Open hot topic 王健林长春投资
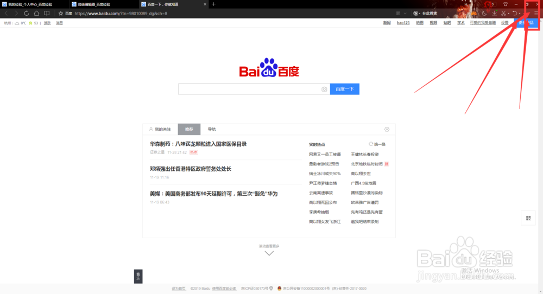 365,154
